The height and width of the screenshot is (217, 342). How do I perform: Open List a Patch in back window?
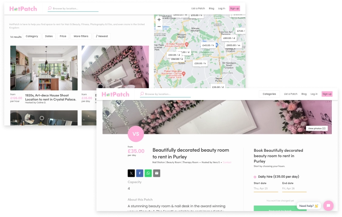[x=198, y=8]
